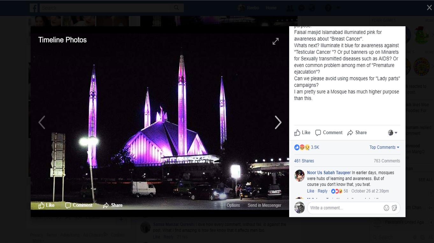Click your avatar beside the comment box
434x243 pixels.
(x=299, y=208)
